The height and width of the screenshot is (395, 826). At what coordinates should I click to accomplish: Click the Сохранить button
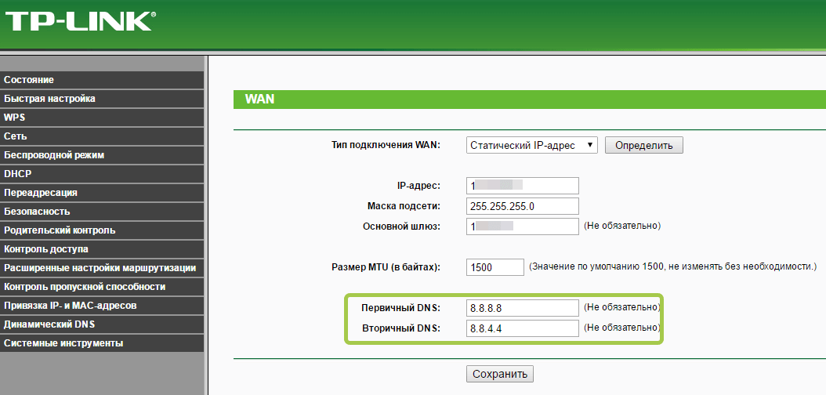pyautogui.click(x=499, y=373)
